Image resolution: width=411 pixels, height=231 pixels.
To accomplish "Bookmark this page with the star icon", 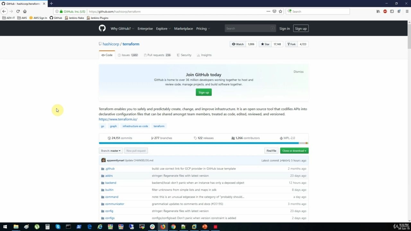I will (280, 11).
